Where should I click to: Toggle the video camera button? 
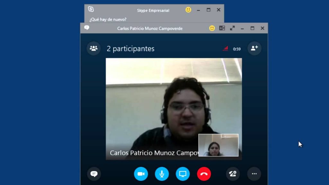click(x=141, y=174)
